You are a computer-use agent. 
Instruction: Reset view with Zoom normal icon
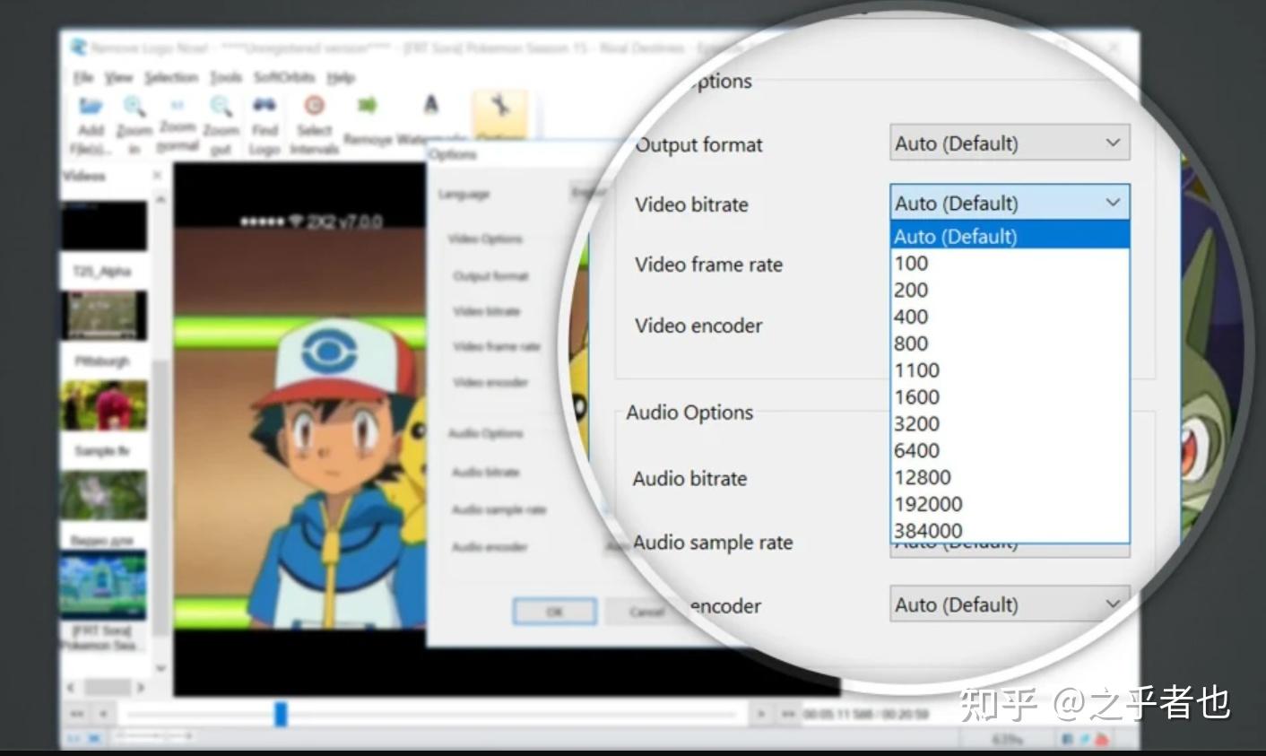coord(178,107)
